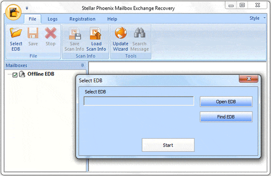Switch to the File ribbon tab
Image resolution: width=271 pixels, height=176 pixels.
32,19
